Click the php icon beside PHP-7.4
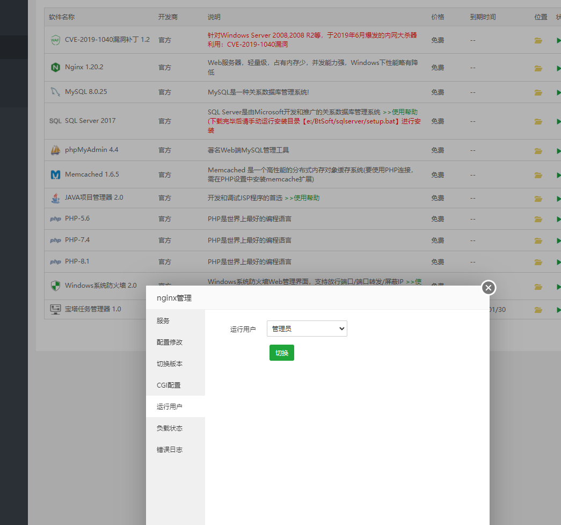The width and height of the screenshot is (561, 525). click(x=55, y=240)
